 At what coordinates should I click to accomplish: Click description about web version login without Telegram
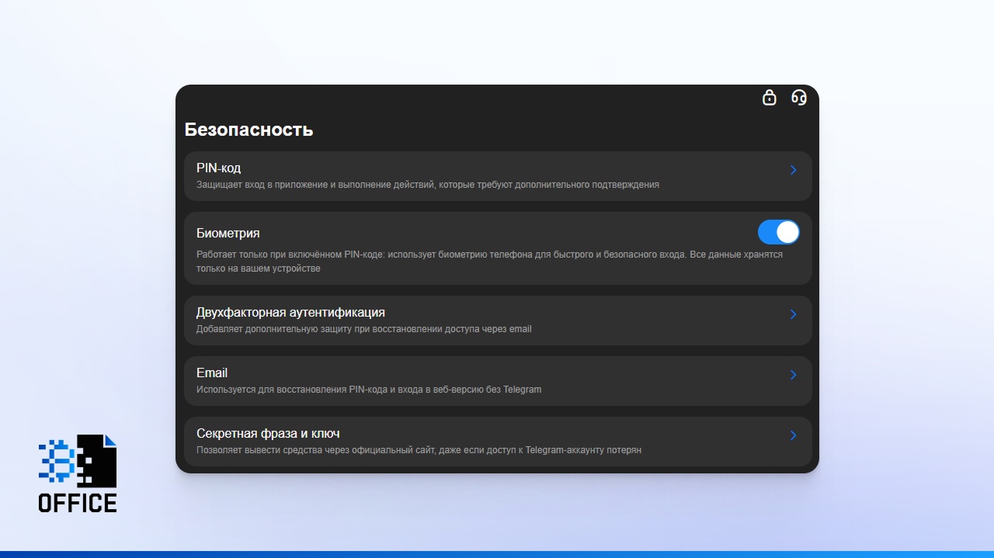pos(369,390)
